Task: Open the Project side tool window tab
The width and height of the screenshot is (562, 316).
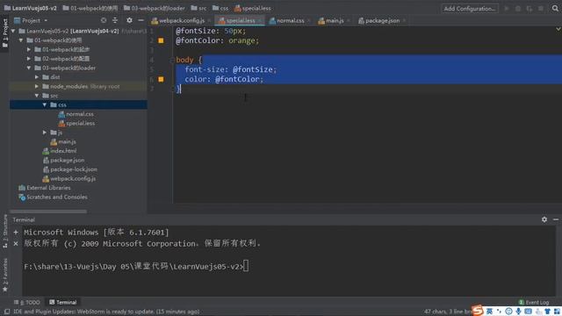Action: 4,33
